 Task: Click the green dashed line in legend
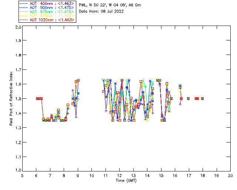coord(24,12)
